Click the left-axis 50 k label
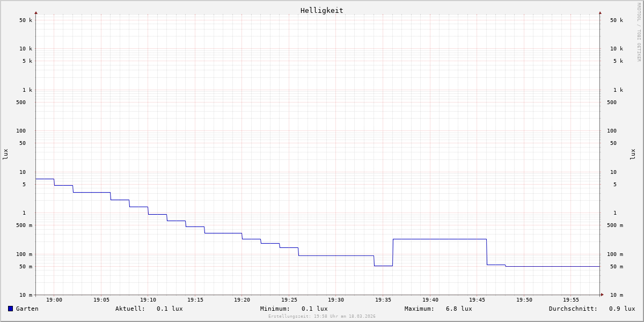Screen dimensions: 644x322 point(26,20)
